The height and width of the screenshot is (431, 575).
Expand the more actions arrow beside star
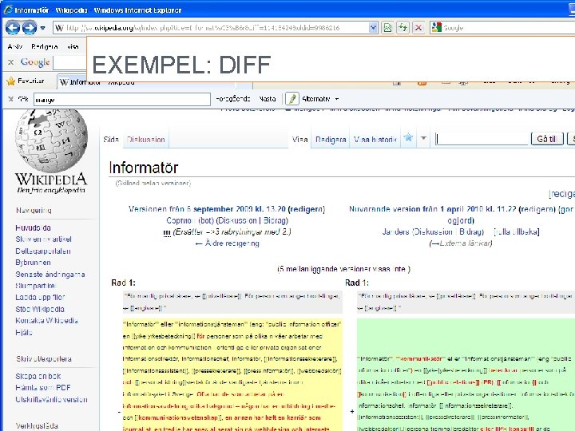coord(423,138)
